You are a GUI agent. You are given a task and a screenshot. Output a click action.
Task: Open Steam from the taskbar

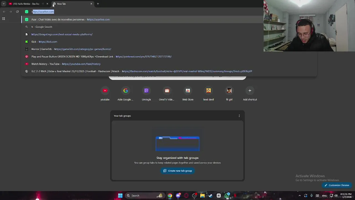click(x=211, y=196)
